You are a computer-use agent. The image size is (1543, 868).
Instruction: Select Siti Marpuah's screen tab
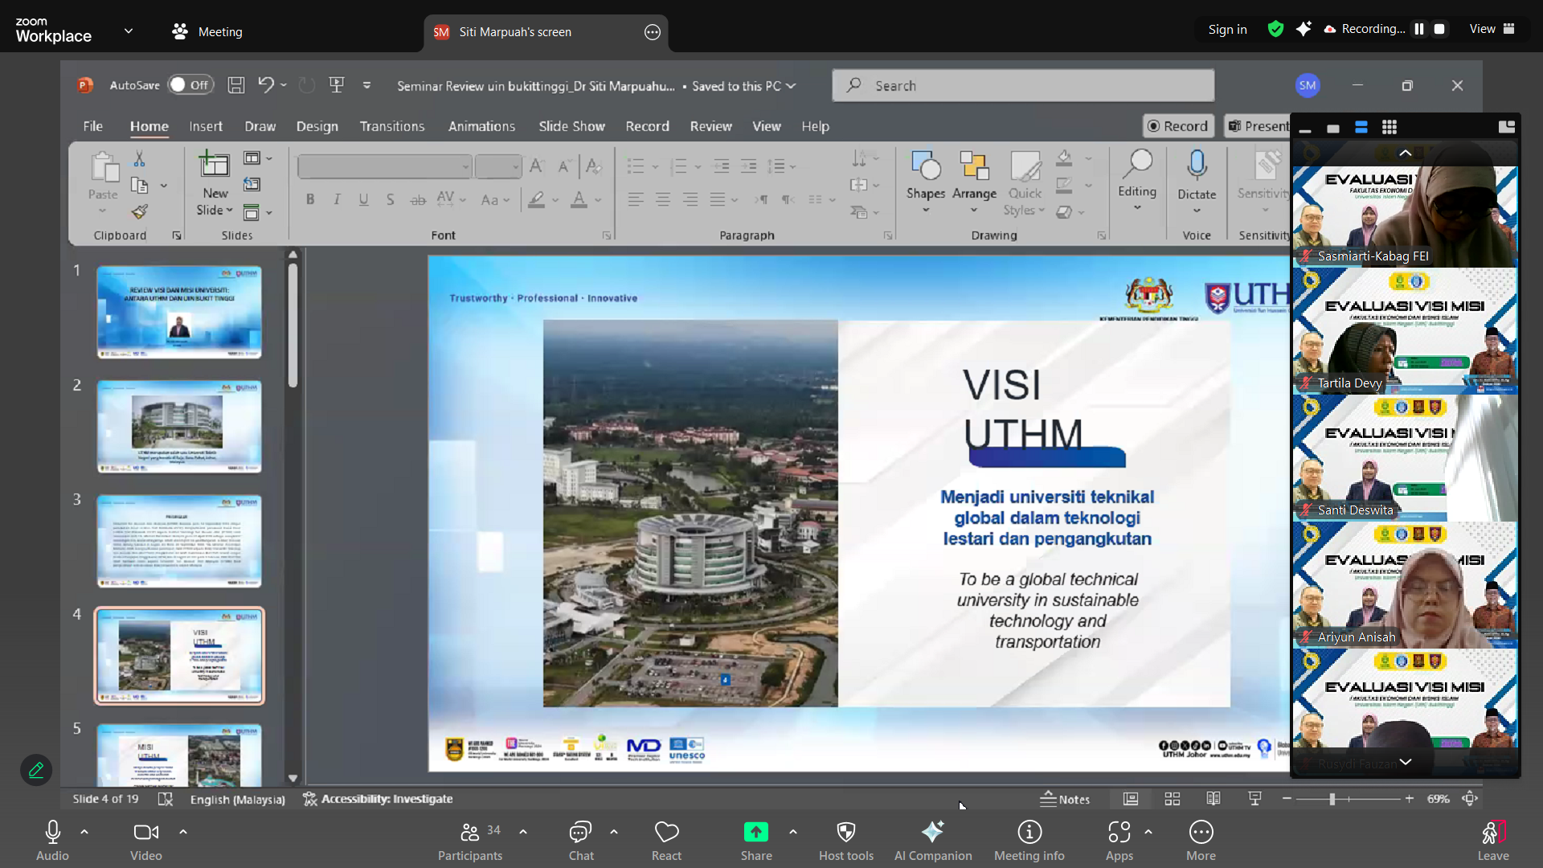[514, 32]
